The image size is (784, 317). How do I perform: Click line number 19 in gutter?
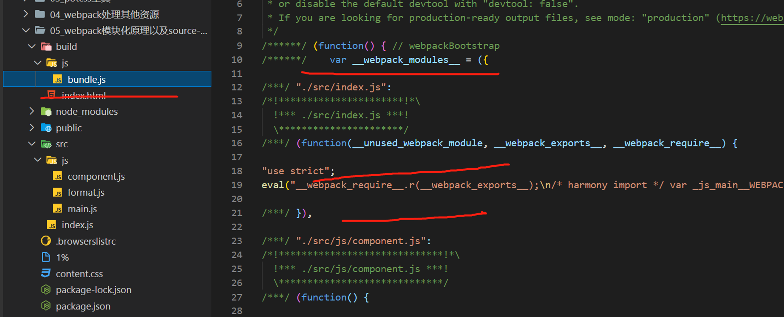pyautogui.click(x=237, y=185)
